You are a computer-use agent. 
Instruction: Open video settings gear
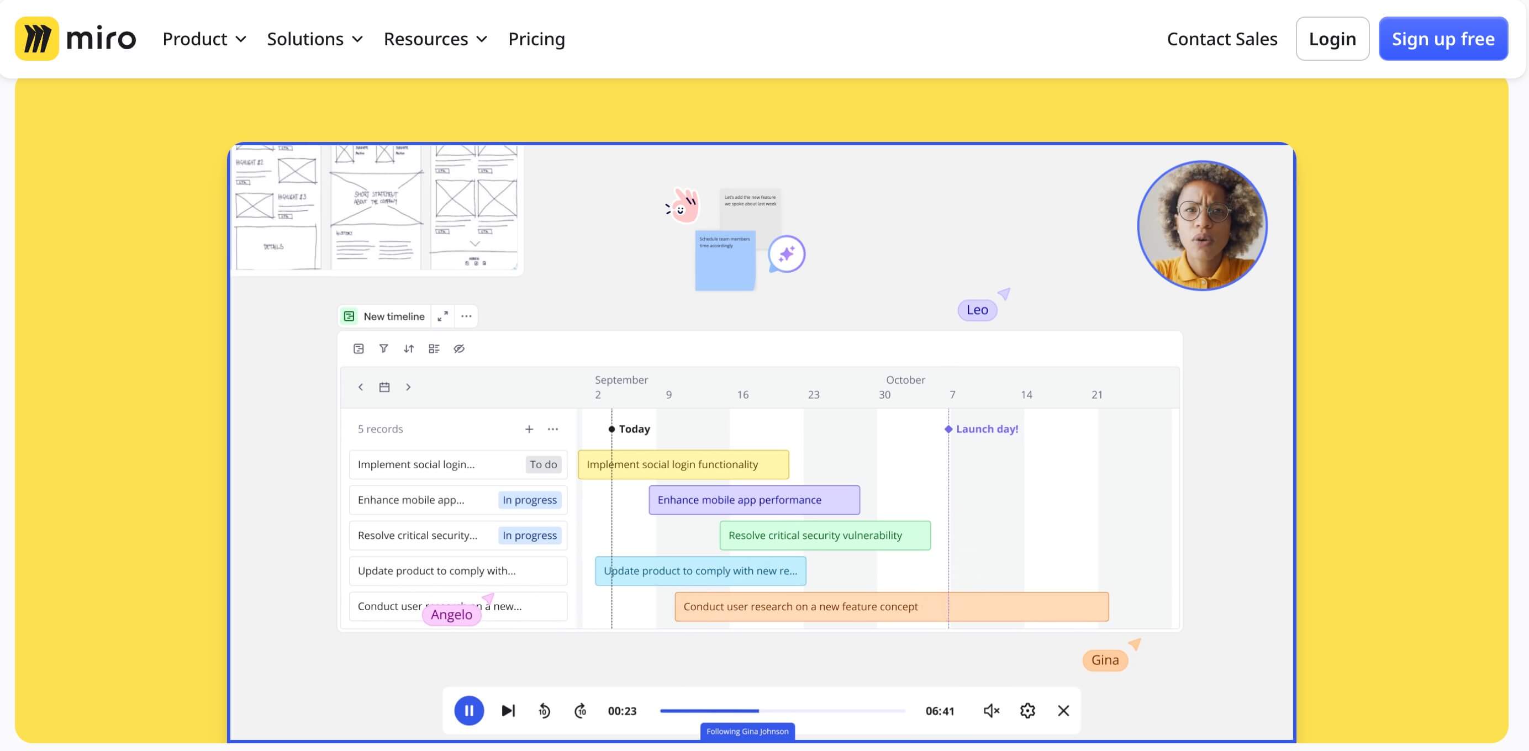[x=1027, y=710]
